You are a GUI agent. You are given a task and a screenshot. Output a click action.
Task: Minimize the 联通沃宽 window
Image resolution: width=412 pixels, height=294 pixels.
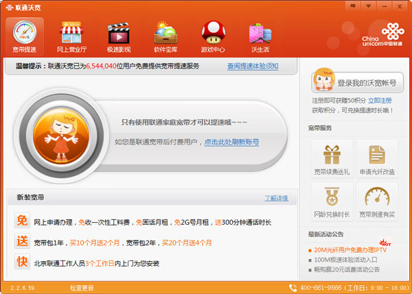tap(384, 5)
